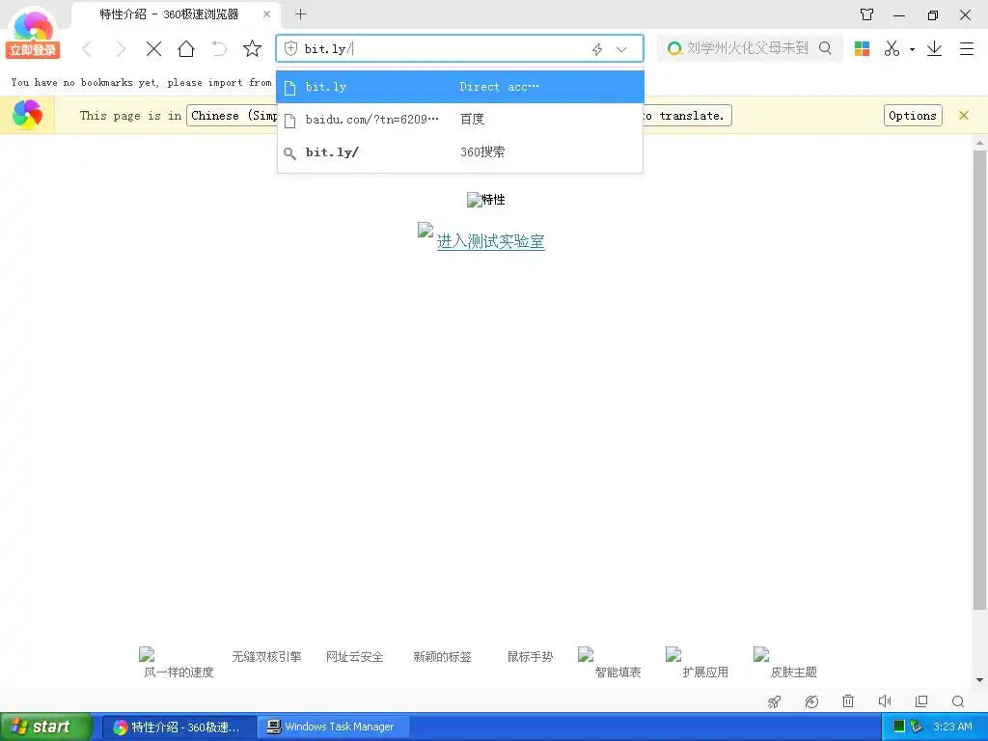Switch to 360 browser taskbar button
This screenshot has width=988, height=741.
coord(178,727)
